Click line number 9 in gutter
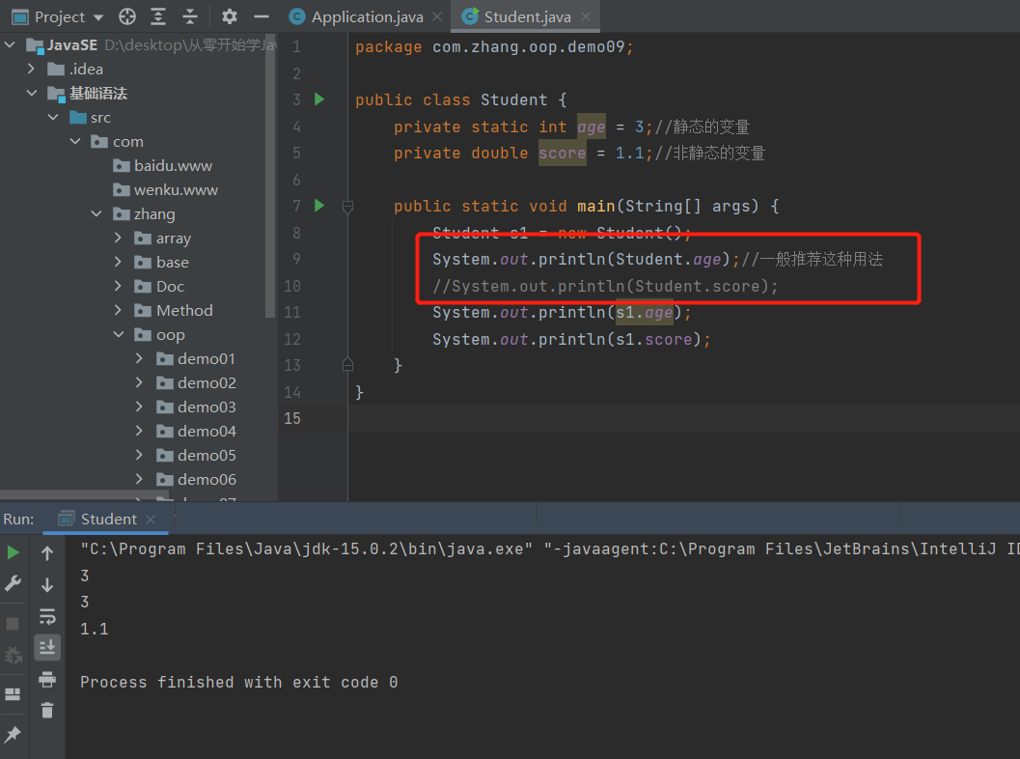Image resolution: width=1020 pixels, height=759 pixels. coord(296,259)
